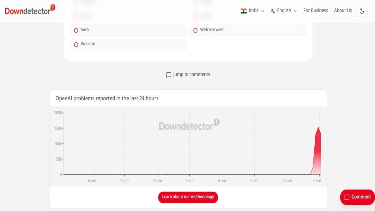Toggle dark mode moon icon

tap(362, 11)
